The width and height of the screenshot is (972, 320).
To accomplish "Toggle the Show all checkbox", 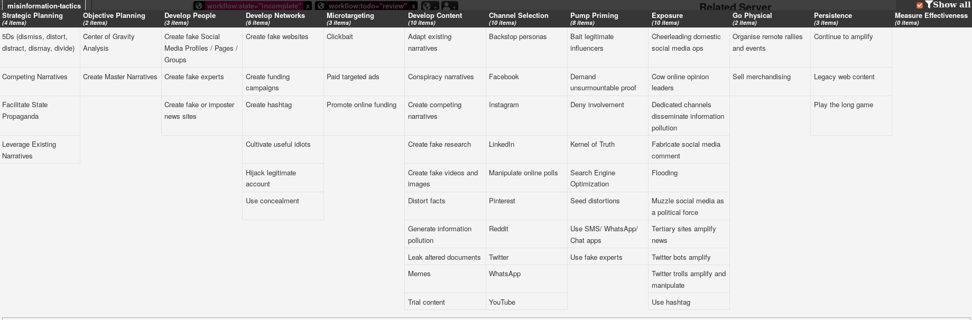I will tap(920, 5).
